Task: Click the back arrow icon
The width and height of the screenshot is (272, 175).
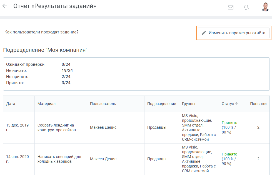Action: click(4, 6)
